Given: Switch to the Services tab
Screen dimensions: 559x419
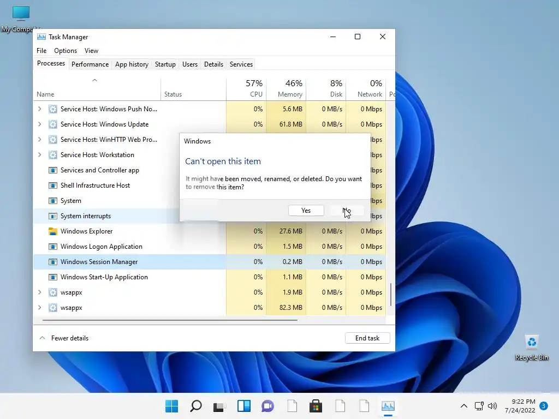Looking at the screenshot, I should point(241,64).
